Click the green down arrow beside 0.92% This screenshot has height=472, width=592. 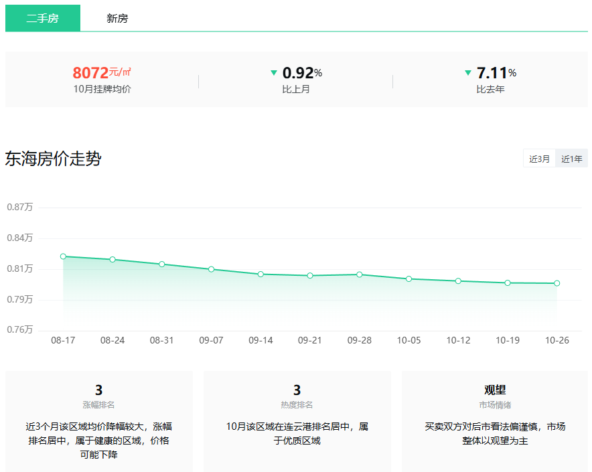coord(275,72)
